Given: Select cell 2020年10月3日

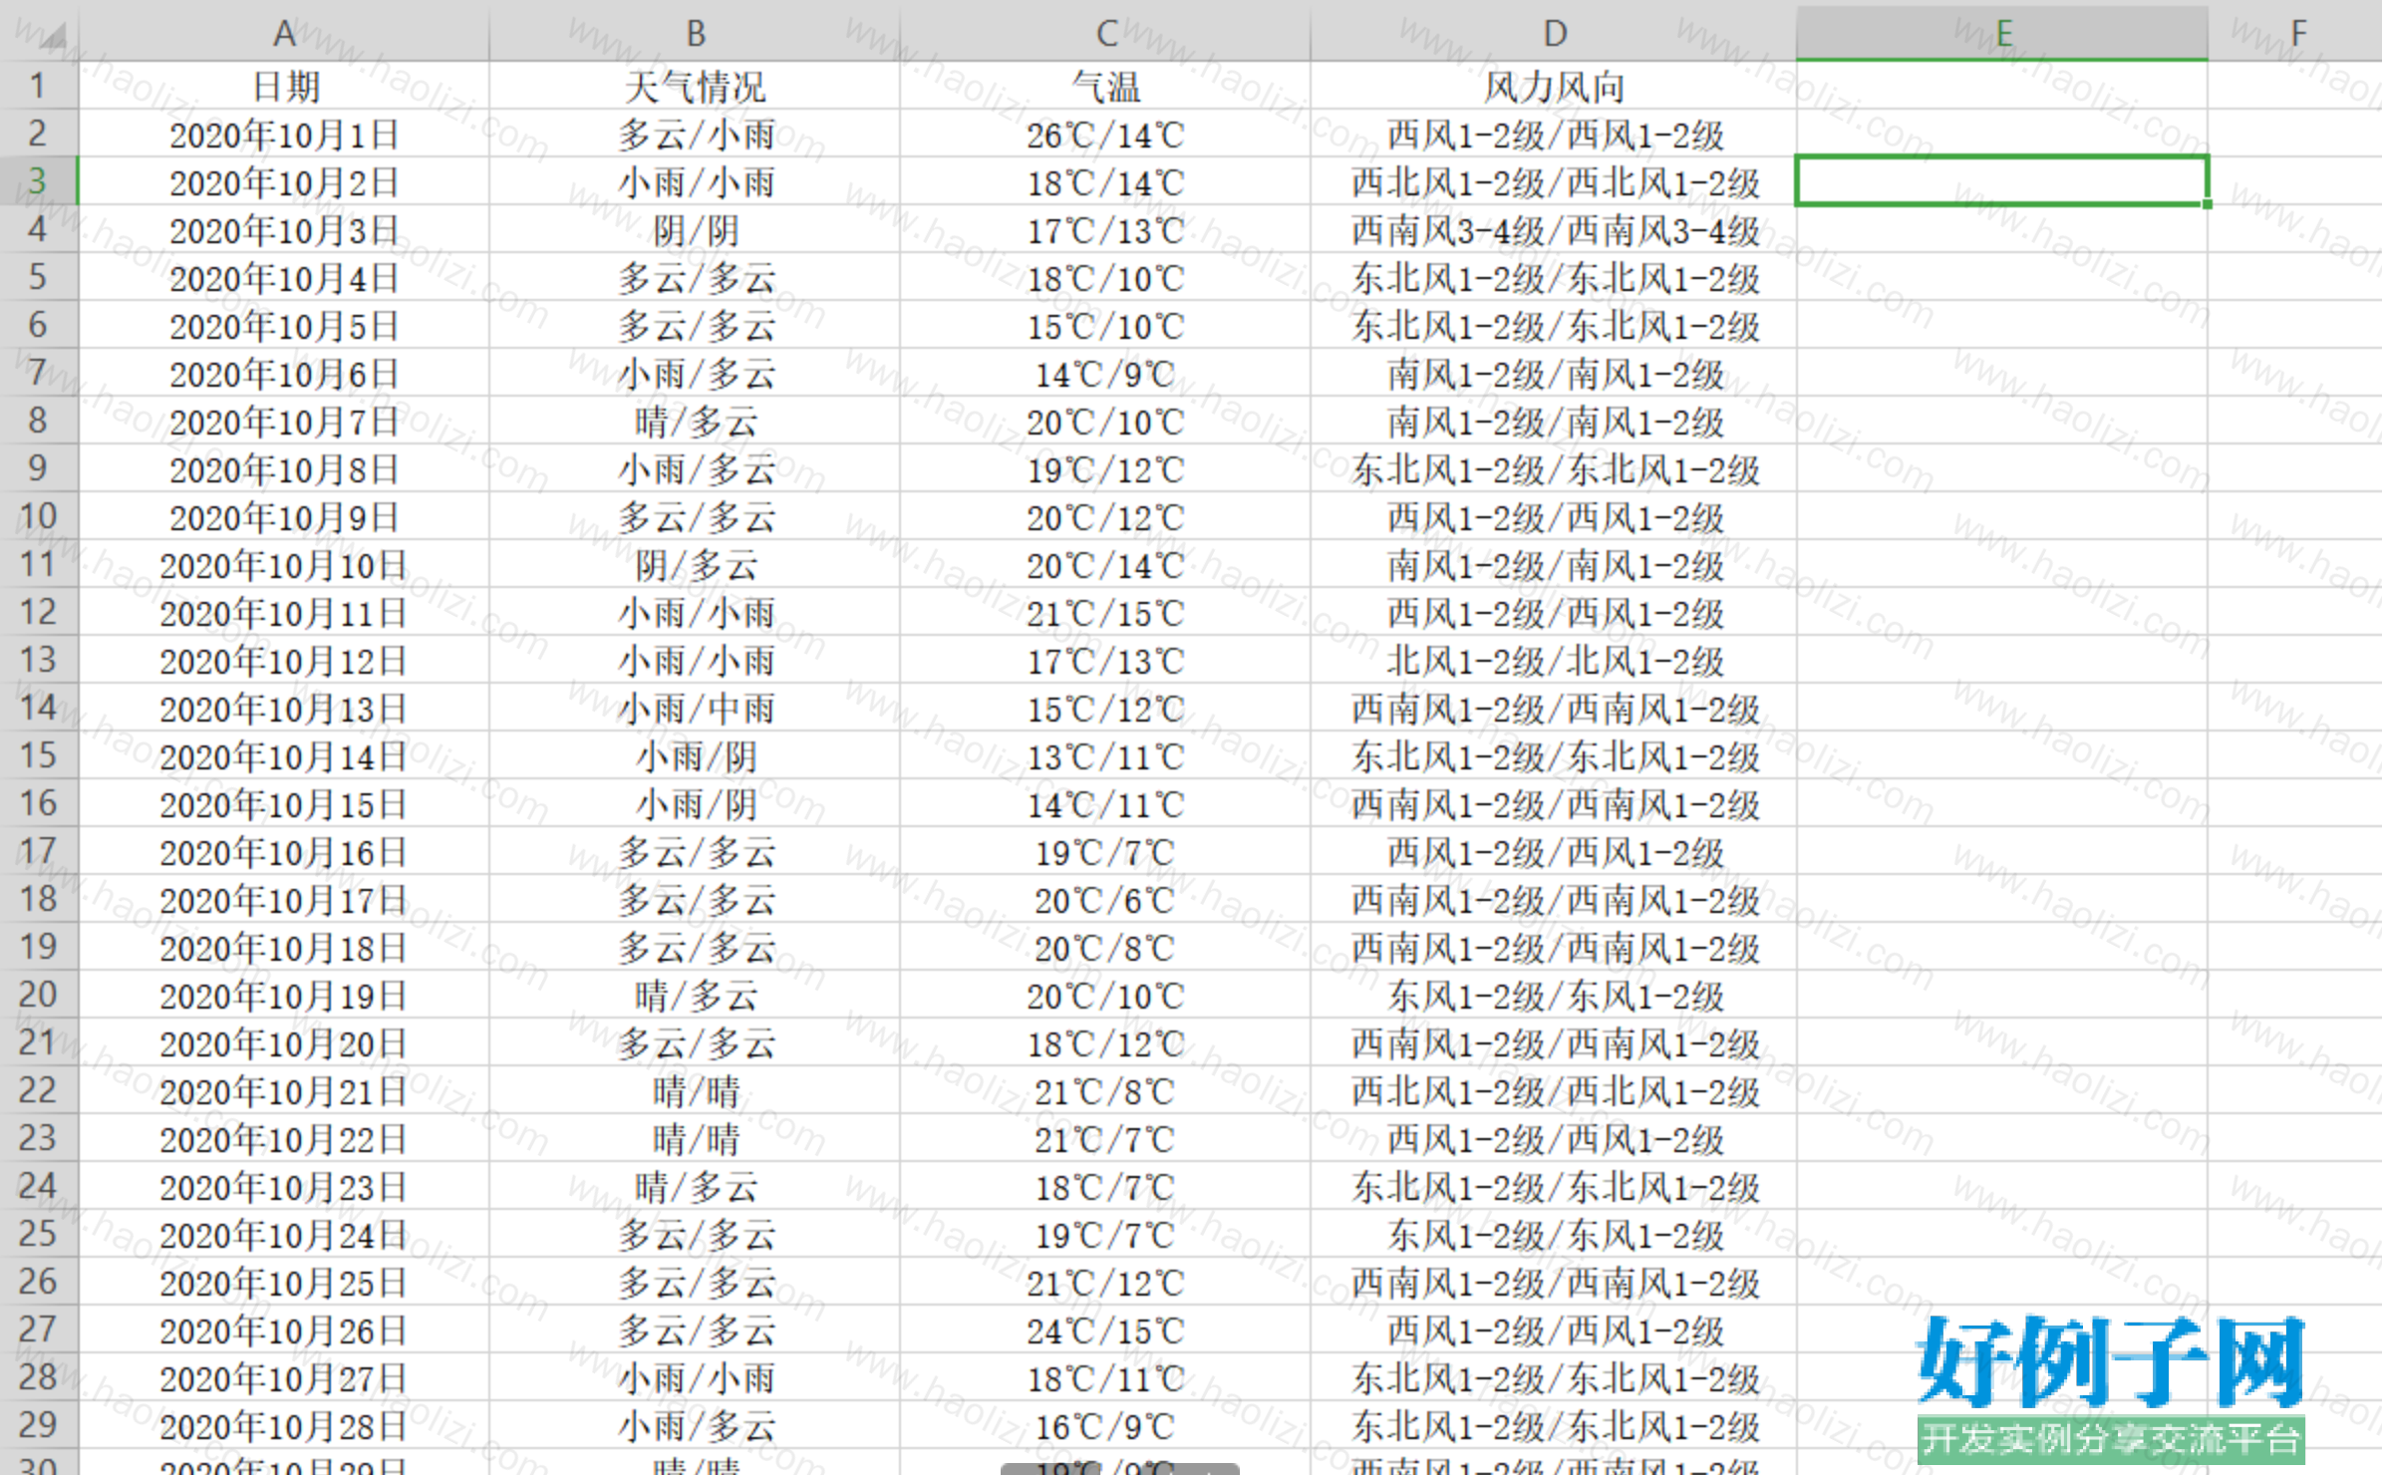Looking at the screenshot, I should pos(284,229).
